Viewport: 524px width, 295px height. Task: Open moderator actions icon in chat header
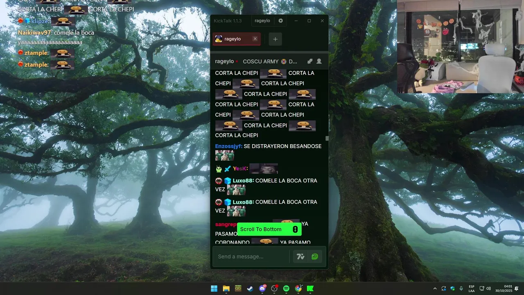point(310,61)
